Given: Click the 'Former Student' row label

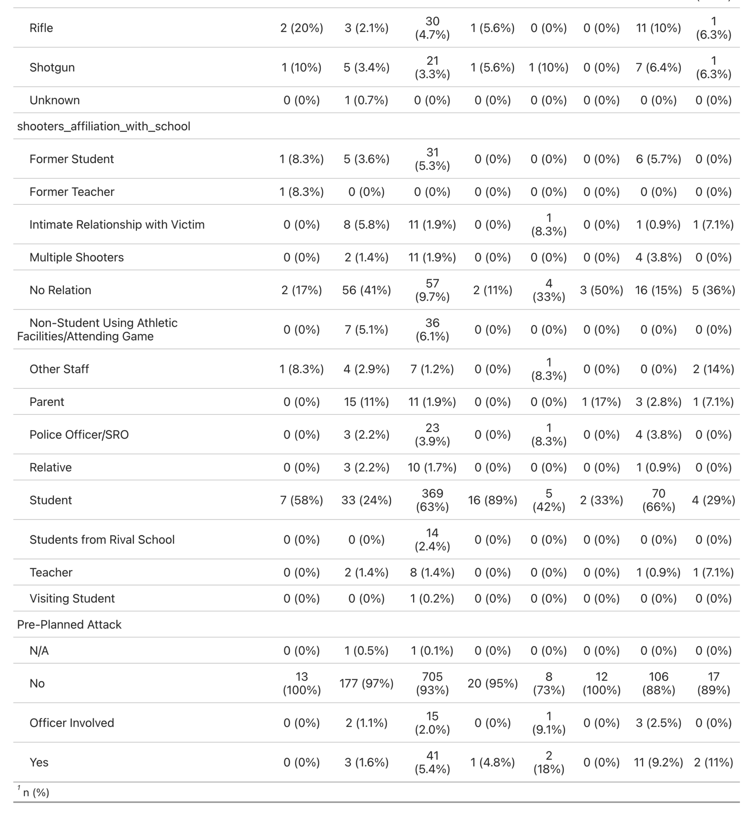Looking at the screenshot, I should point(72,159).
